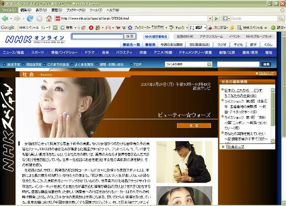Click the green Go arrow beside the address bar
Image resolution: width=286 pixels, height=206 pixels.
point(216,18)
